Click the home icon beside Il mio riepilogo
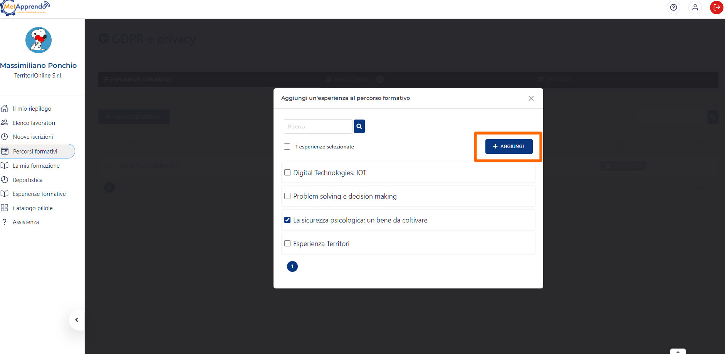Screen dimensions: 725x354 point(5,108)
